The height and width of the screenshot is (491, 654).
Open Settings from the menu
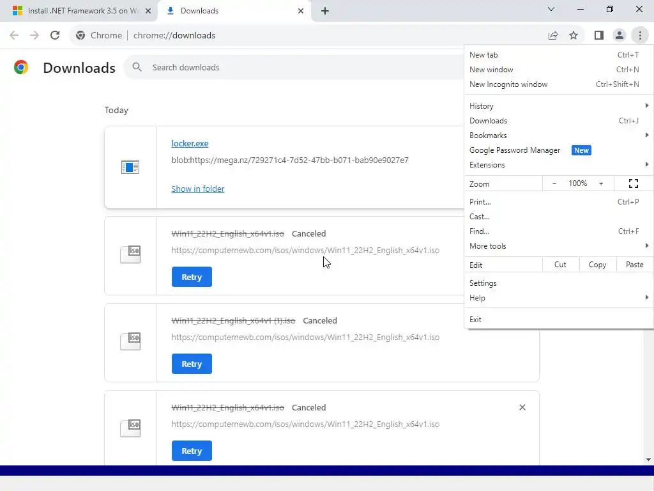(x=558, y=283)
